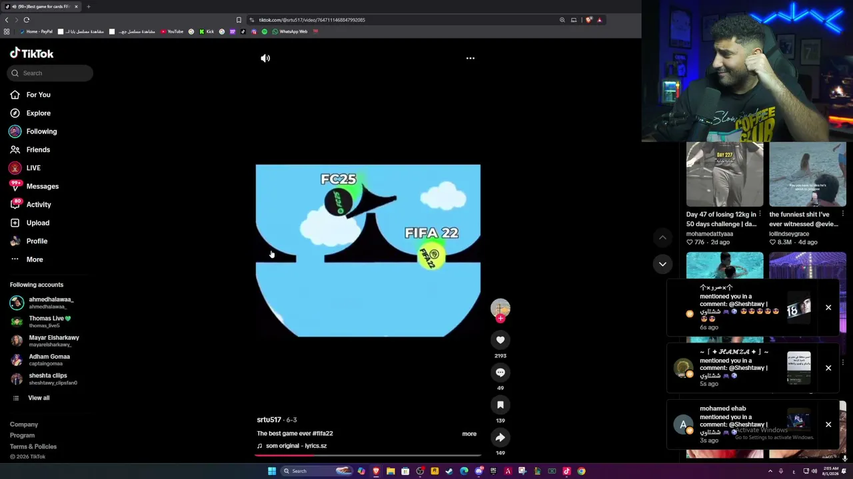Viewport: 853px width, 479px height.
Task: Open the Activity notifications
Action: click(31, 204)
